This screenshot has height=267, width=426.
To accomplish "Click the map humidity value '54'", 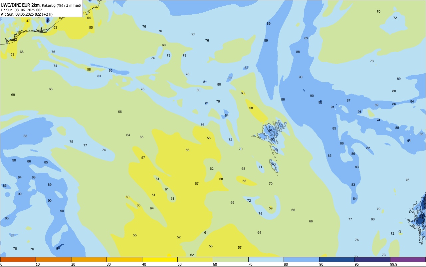I will tap(89, 18).
